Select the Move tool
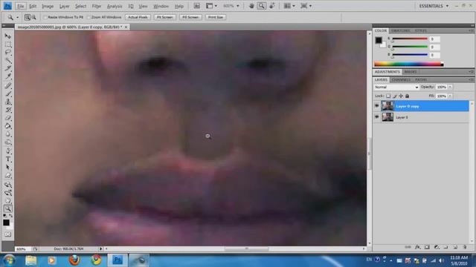This screenshot has height=267, width=476. [x=8, y=36]
